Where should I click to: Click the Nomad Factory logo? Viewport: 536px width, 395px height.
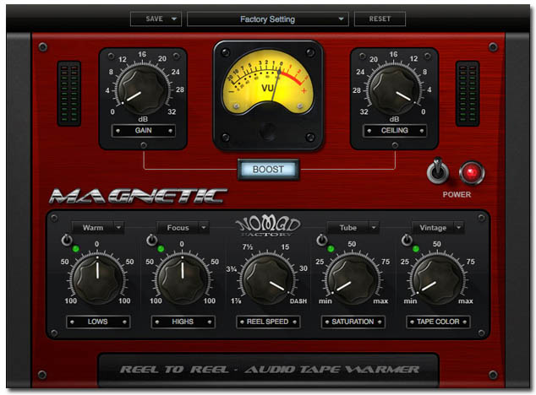[x=268, y=227]
